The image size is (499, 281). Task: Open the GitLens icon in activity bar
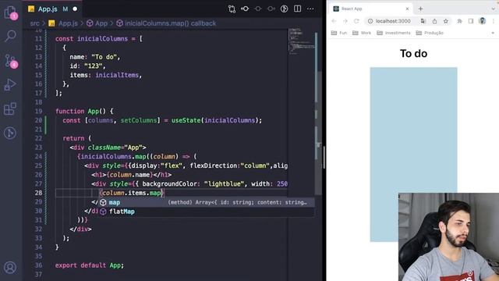point(10,133)
